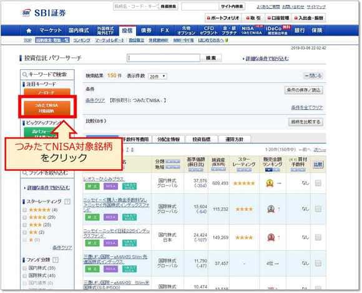This screenshot has height=293, width=362.
Task: Sort by 地域 column sort control
Action: click(173, 166)
